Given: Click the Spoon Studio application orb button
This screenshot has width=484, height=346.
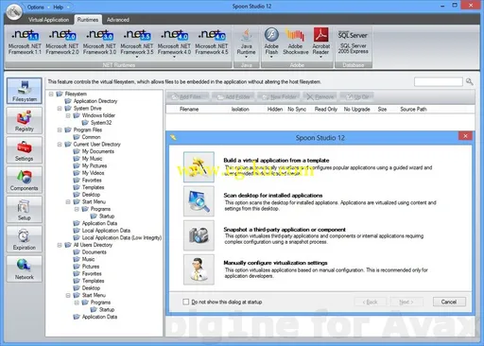Looking at the screenshot, I should pyautogui.click(x=14, y=11).
